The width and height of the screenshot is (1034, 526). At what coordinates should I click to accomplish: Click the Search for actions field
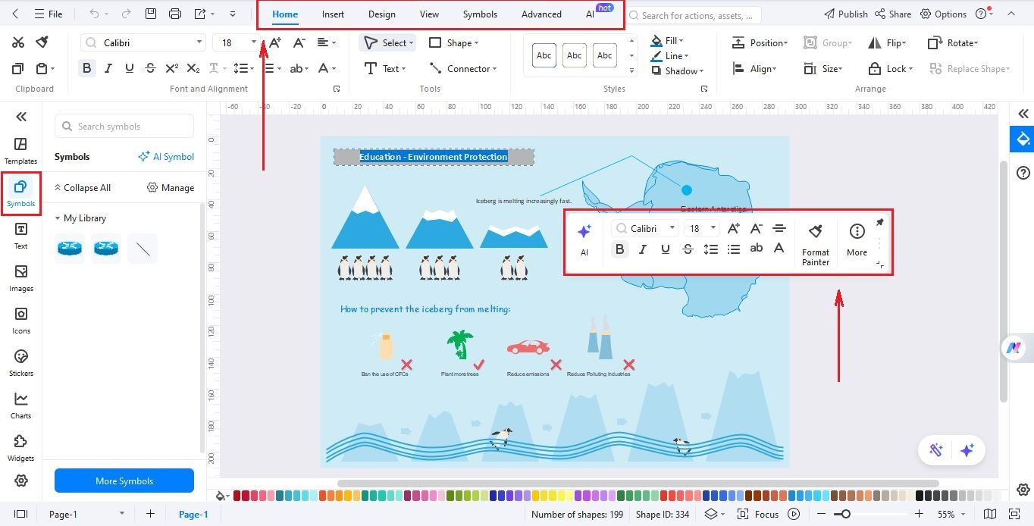tap(693, 14)
